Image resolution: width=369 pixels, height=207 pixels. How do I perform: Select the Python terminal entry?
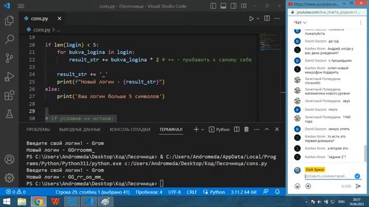pos(219,129)
